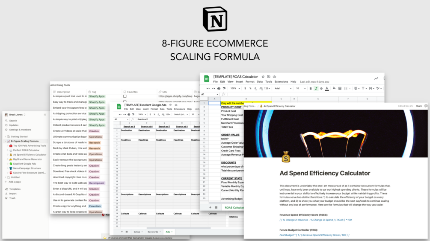The image size is (430, 241).
Task: Star the Excellent Google Ads document
Action: click(170, 105)
